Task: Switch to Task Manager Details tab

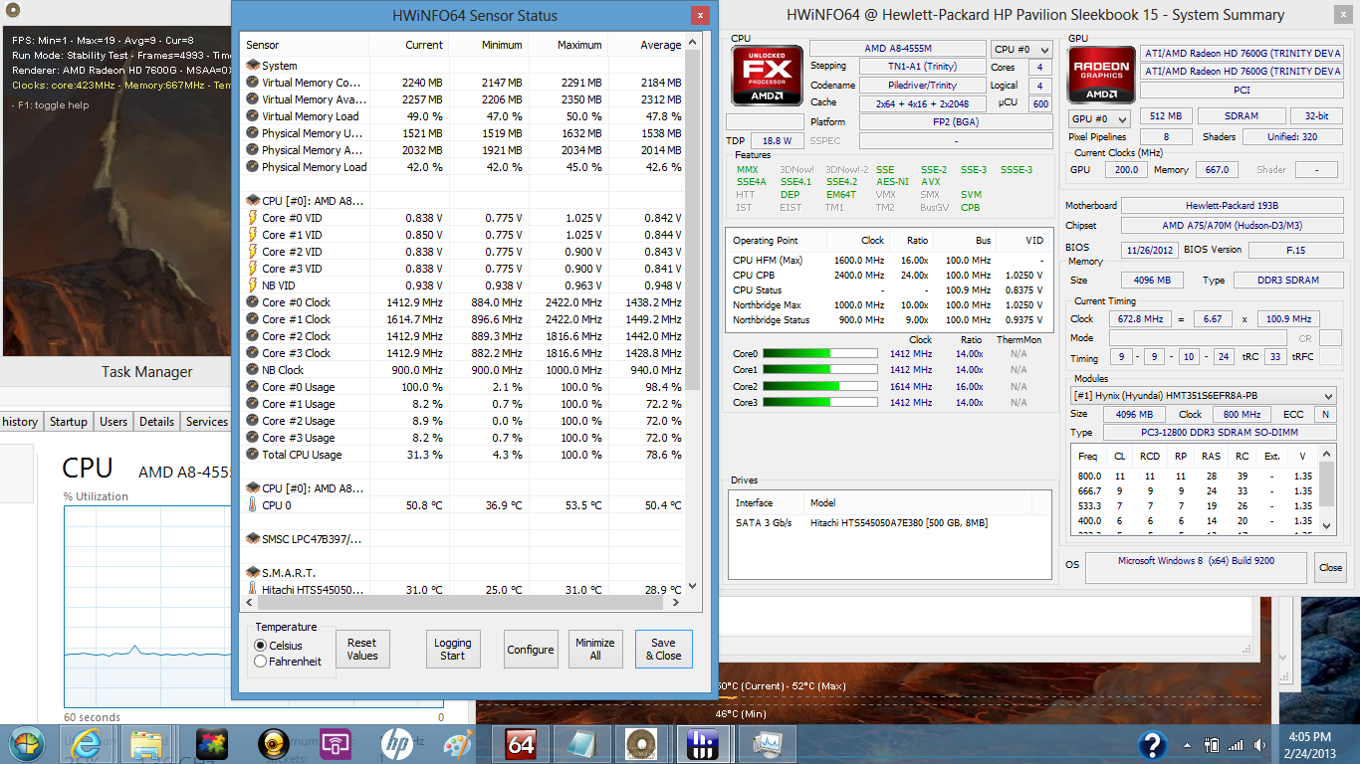Action: pyautogui.click(x=156, y=422)
